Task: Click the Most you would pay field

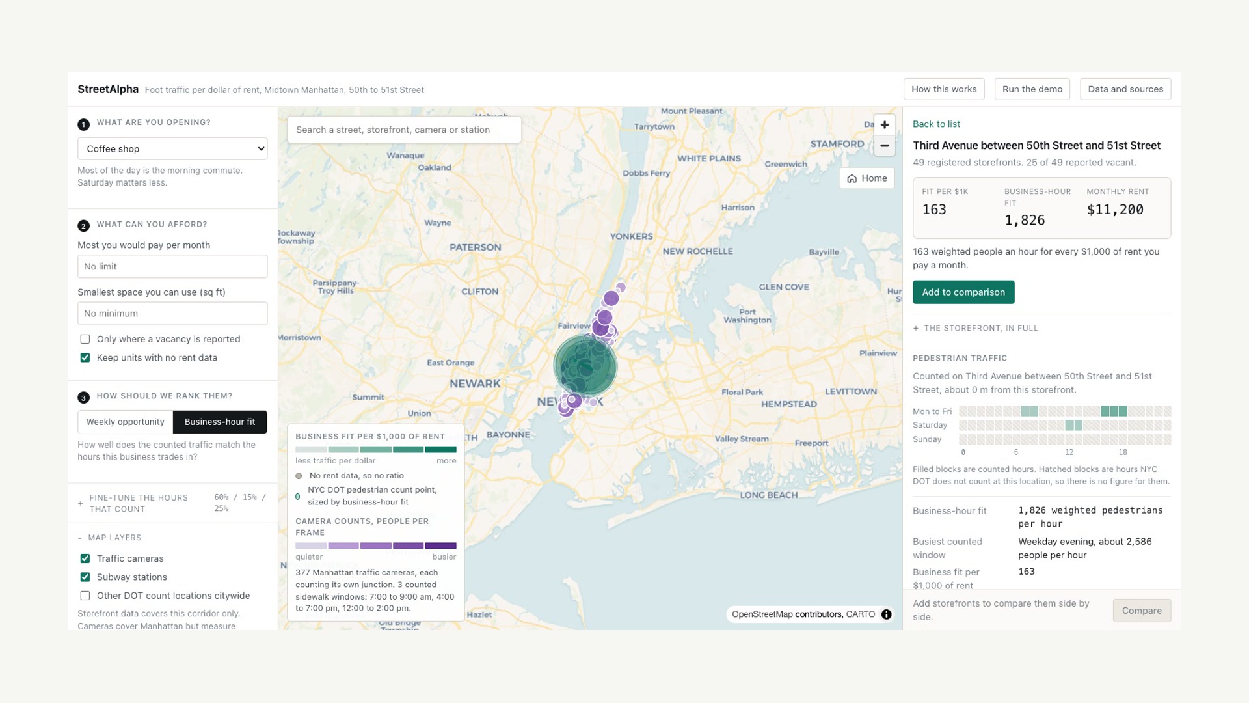Action: tap(172, 266)
